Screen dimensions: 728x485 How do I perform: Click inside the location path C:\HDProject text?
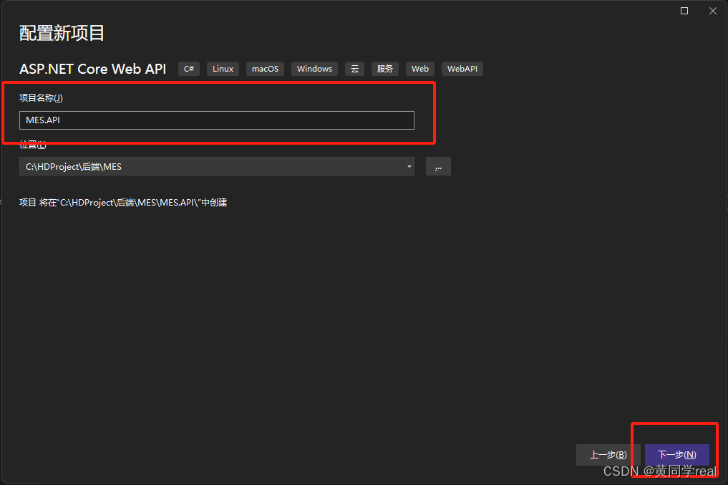coord(208,166)
